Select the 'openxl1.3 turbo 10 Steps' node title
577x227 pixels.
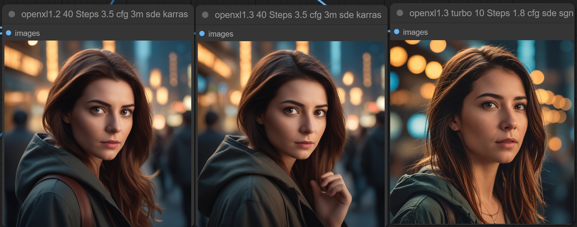tap(491, 13)
